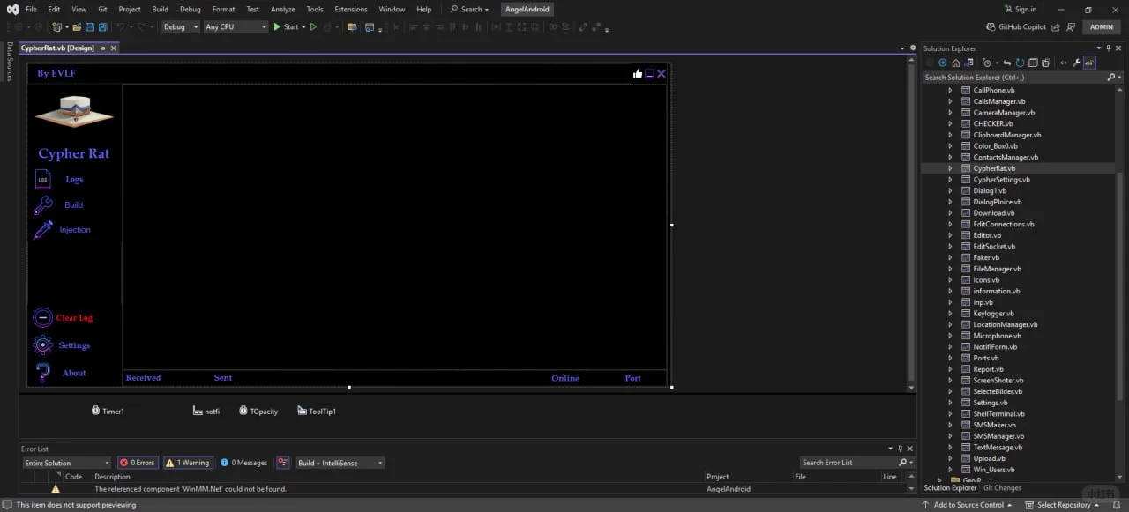Click Properties wrench icon in Solution Explorer
The width and height of the screenshot is (1129, 512).
[1076, 63]
